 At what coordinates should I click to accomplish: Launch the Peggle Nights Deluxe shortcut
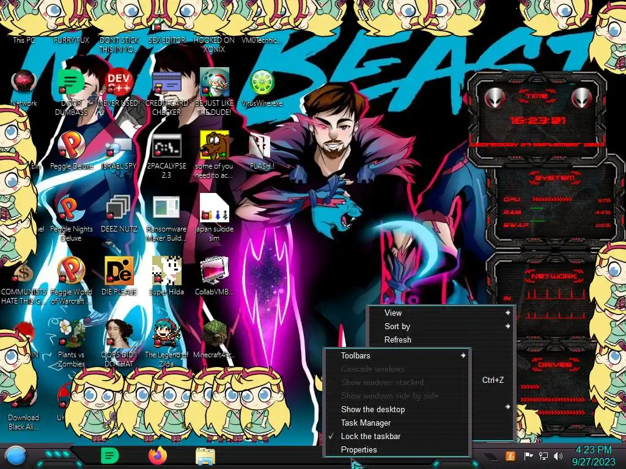[x=71, y=208]
